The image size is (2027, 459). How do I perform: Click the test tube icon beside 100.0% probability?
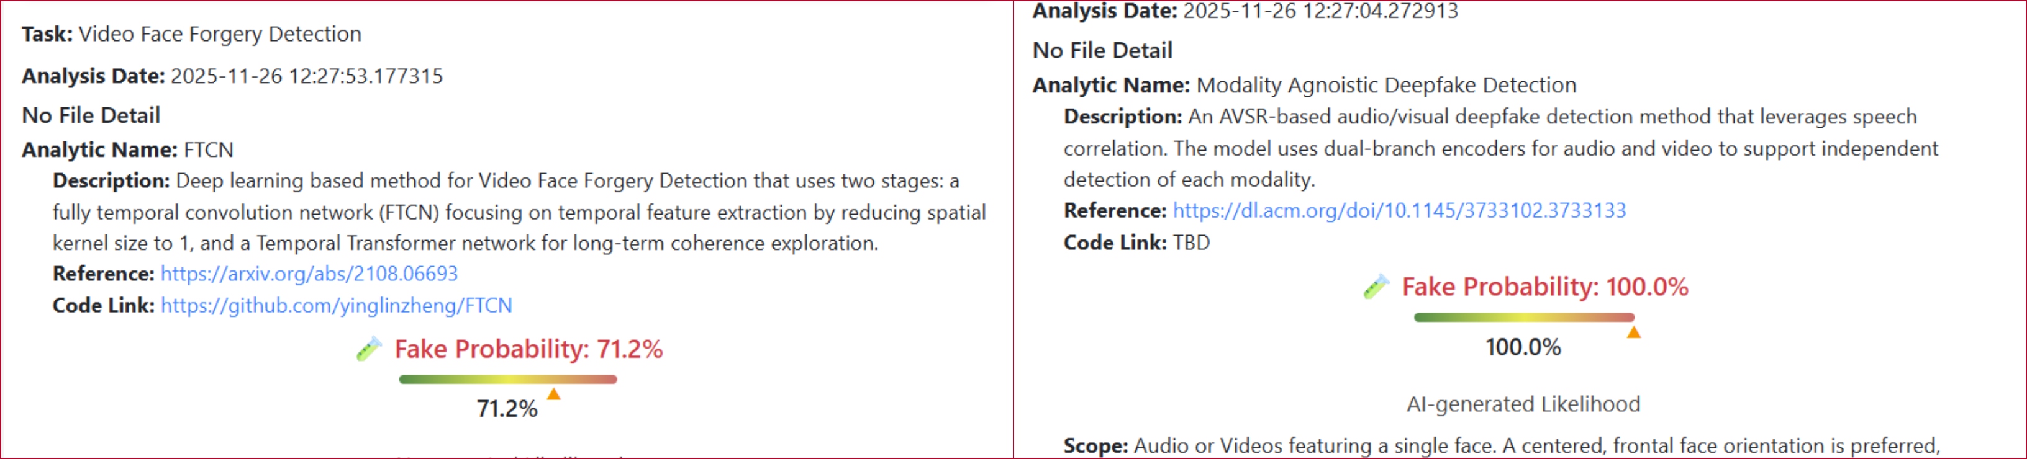[x=1376, y=287]
